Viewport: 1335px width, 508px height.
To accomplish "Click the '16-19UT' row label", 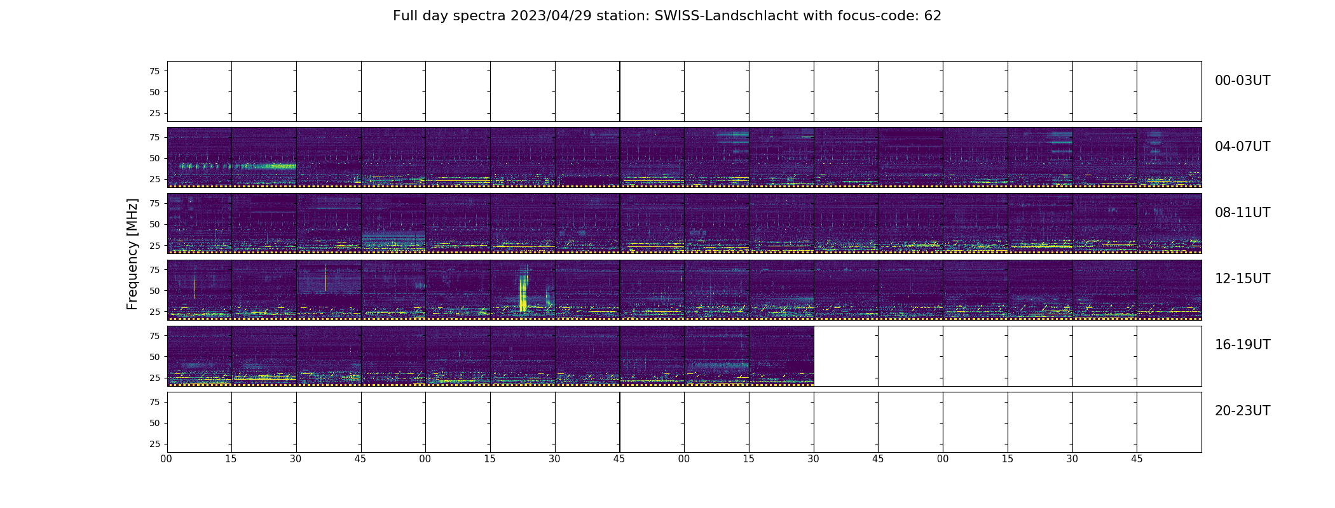I will point(1242,345).
